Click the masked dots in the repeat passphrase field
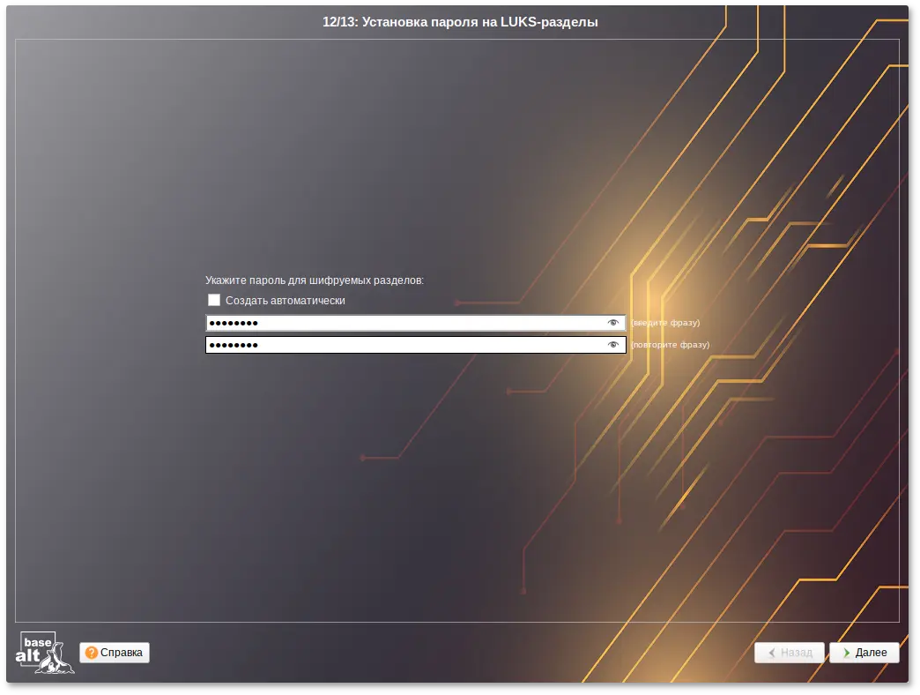Viewport: 920px width, 695px height. (234, 345)
